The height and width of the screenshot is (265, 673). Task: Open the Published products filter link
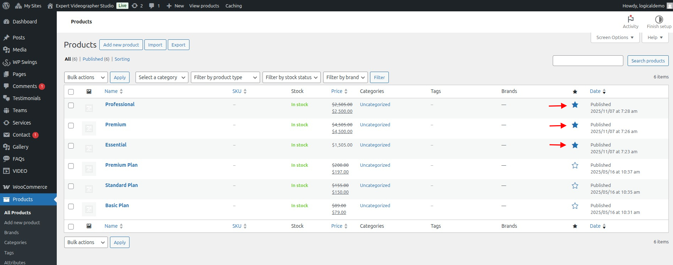93,59
